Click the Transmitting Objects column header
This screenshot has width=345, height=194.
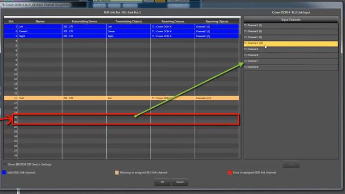[x=128, y=22]
